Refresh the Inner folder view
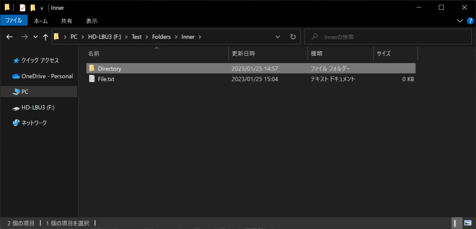This screenshot has width=476, height=229. (x=293, y=37)
